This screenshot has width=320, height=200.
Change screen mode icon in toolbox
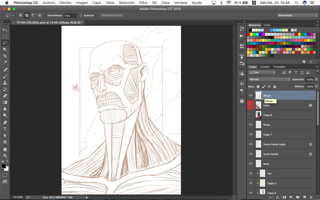pyautogui.click(x=5, y=181)
